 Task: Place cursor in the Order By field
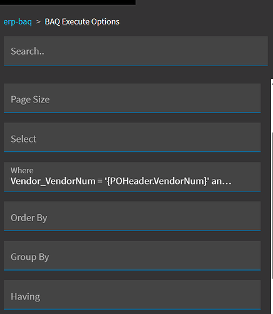pyautogui.click(x=132, y=216)
